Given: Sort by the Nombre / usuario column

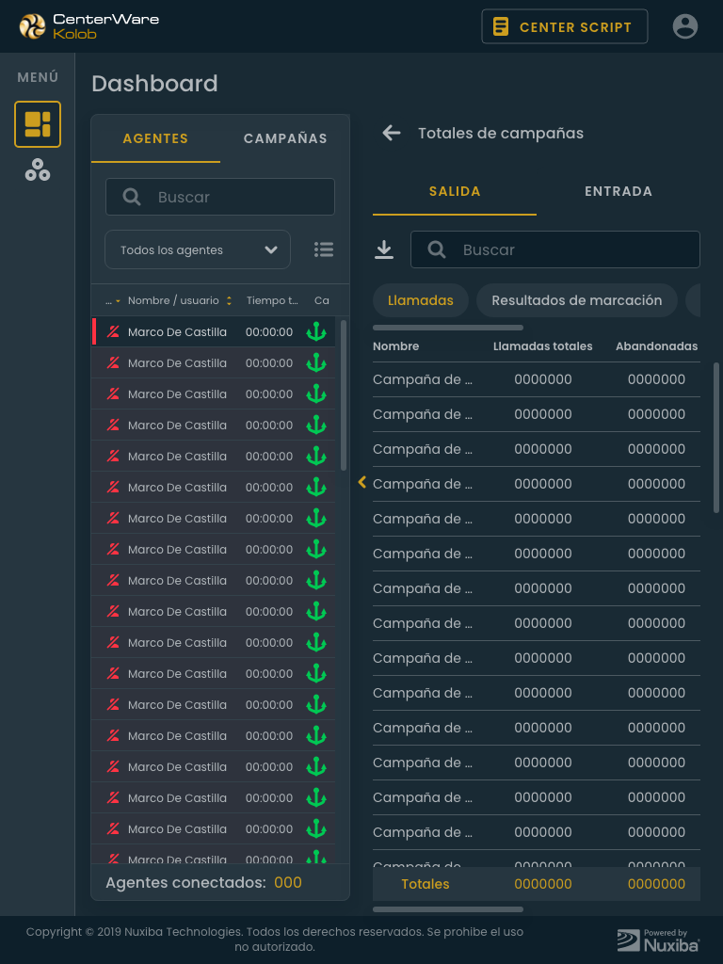Looking at the screenshot, I should tap(179, 300).
